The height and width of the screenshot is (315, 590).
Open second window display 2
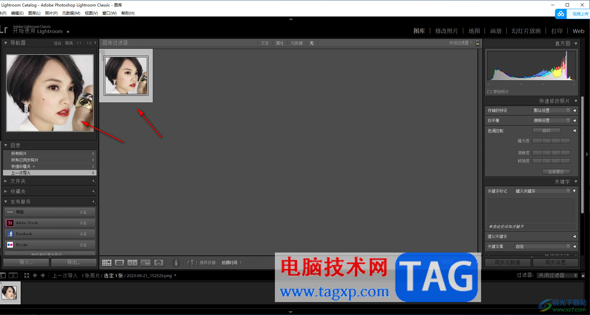pyautogui.click(x=13, y=276)
